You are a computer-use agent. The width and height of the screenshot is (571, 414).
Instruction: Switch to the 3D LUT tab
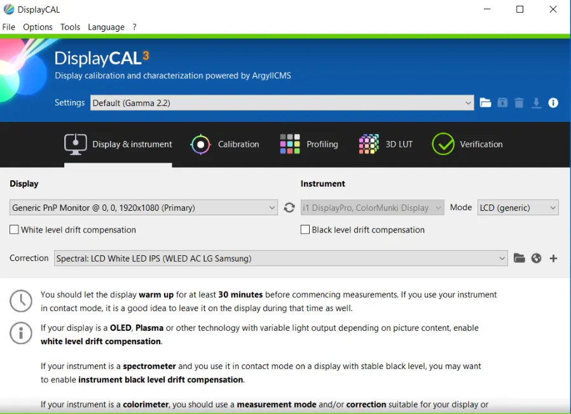pos(385,144)
